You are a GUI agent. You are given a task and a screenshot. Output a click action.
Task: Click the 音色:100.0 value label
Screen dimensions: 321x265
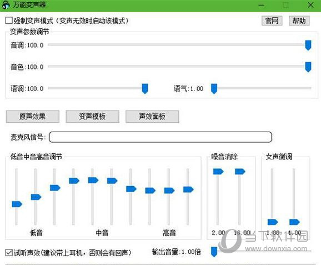(27, 67)
